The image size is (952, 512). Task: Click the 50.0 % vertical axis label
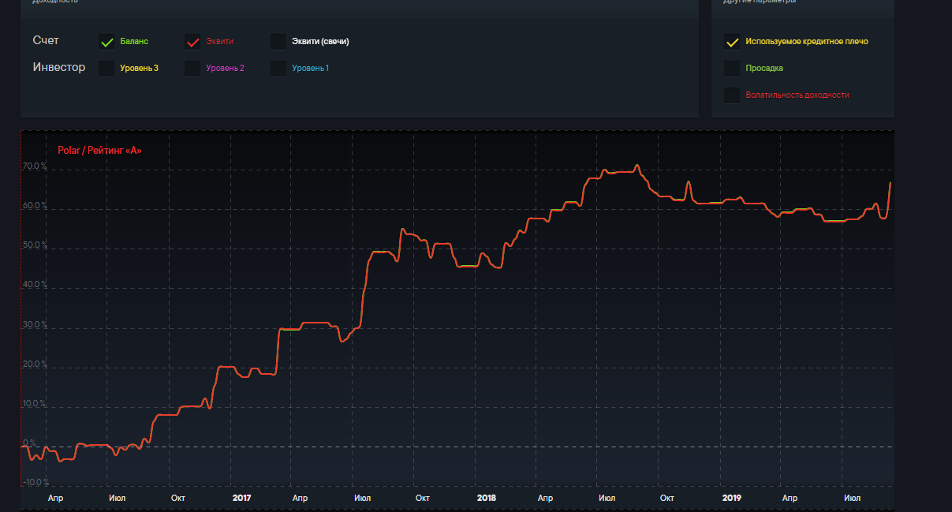[35, 246]
